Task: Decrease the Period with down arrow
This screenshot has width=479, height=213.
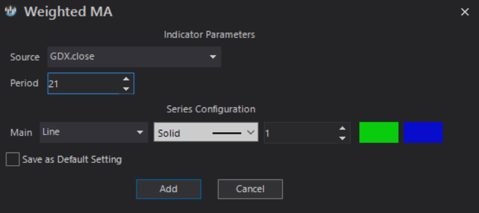Action: coord(126,89)
